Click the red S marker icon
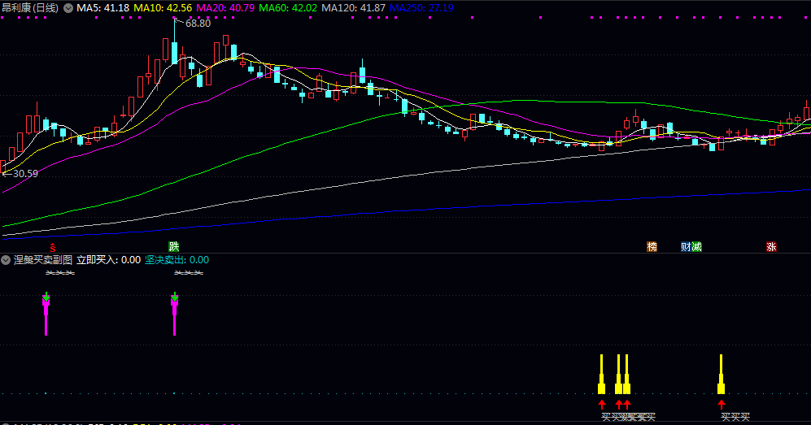 point(52,248)
